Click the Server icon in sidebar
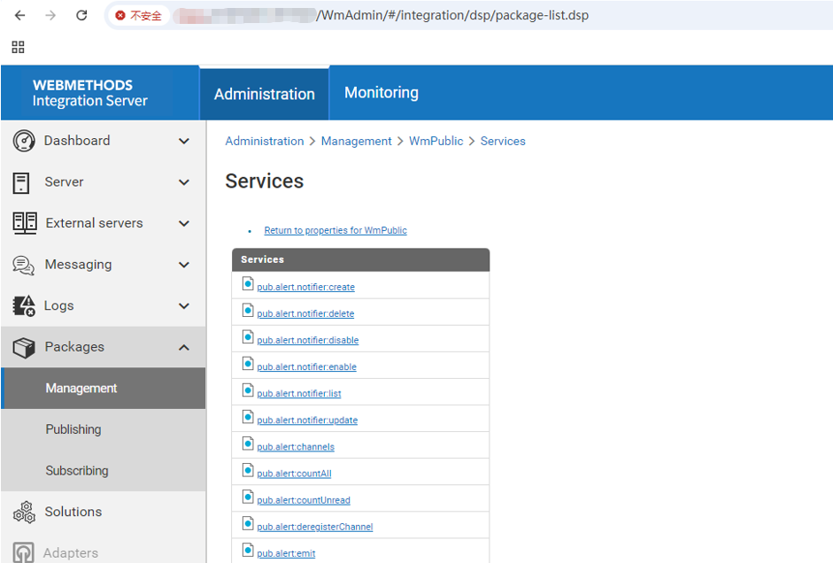This screenshot has width=833, height=563. coord(21,182)
